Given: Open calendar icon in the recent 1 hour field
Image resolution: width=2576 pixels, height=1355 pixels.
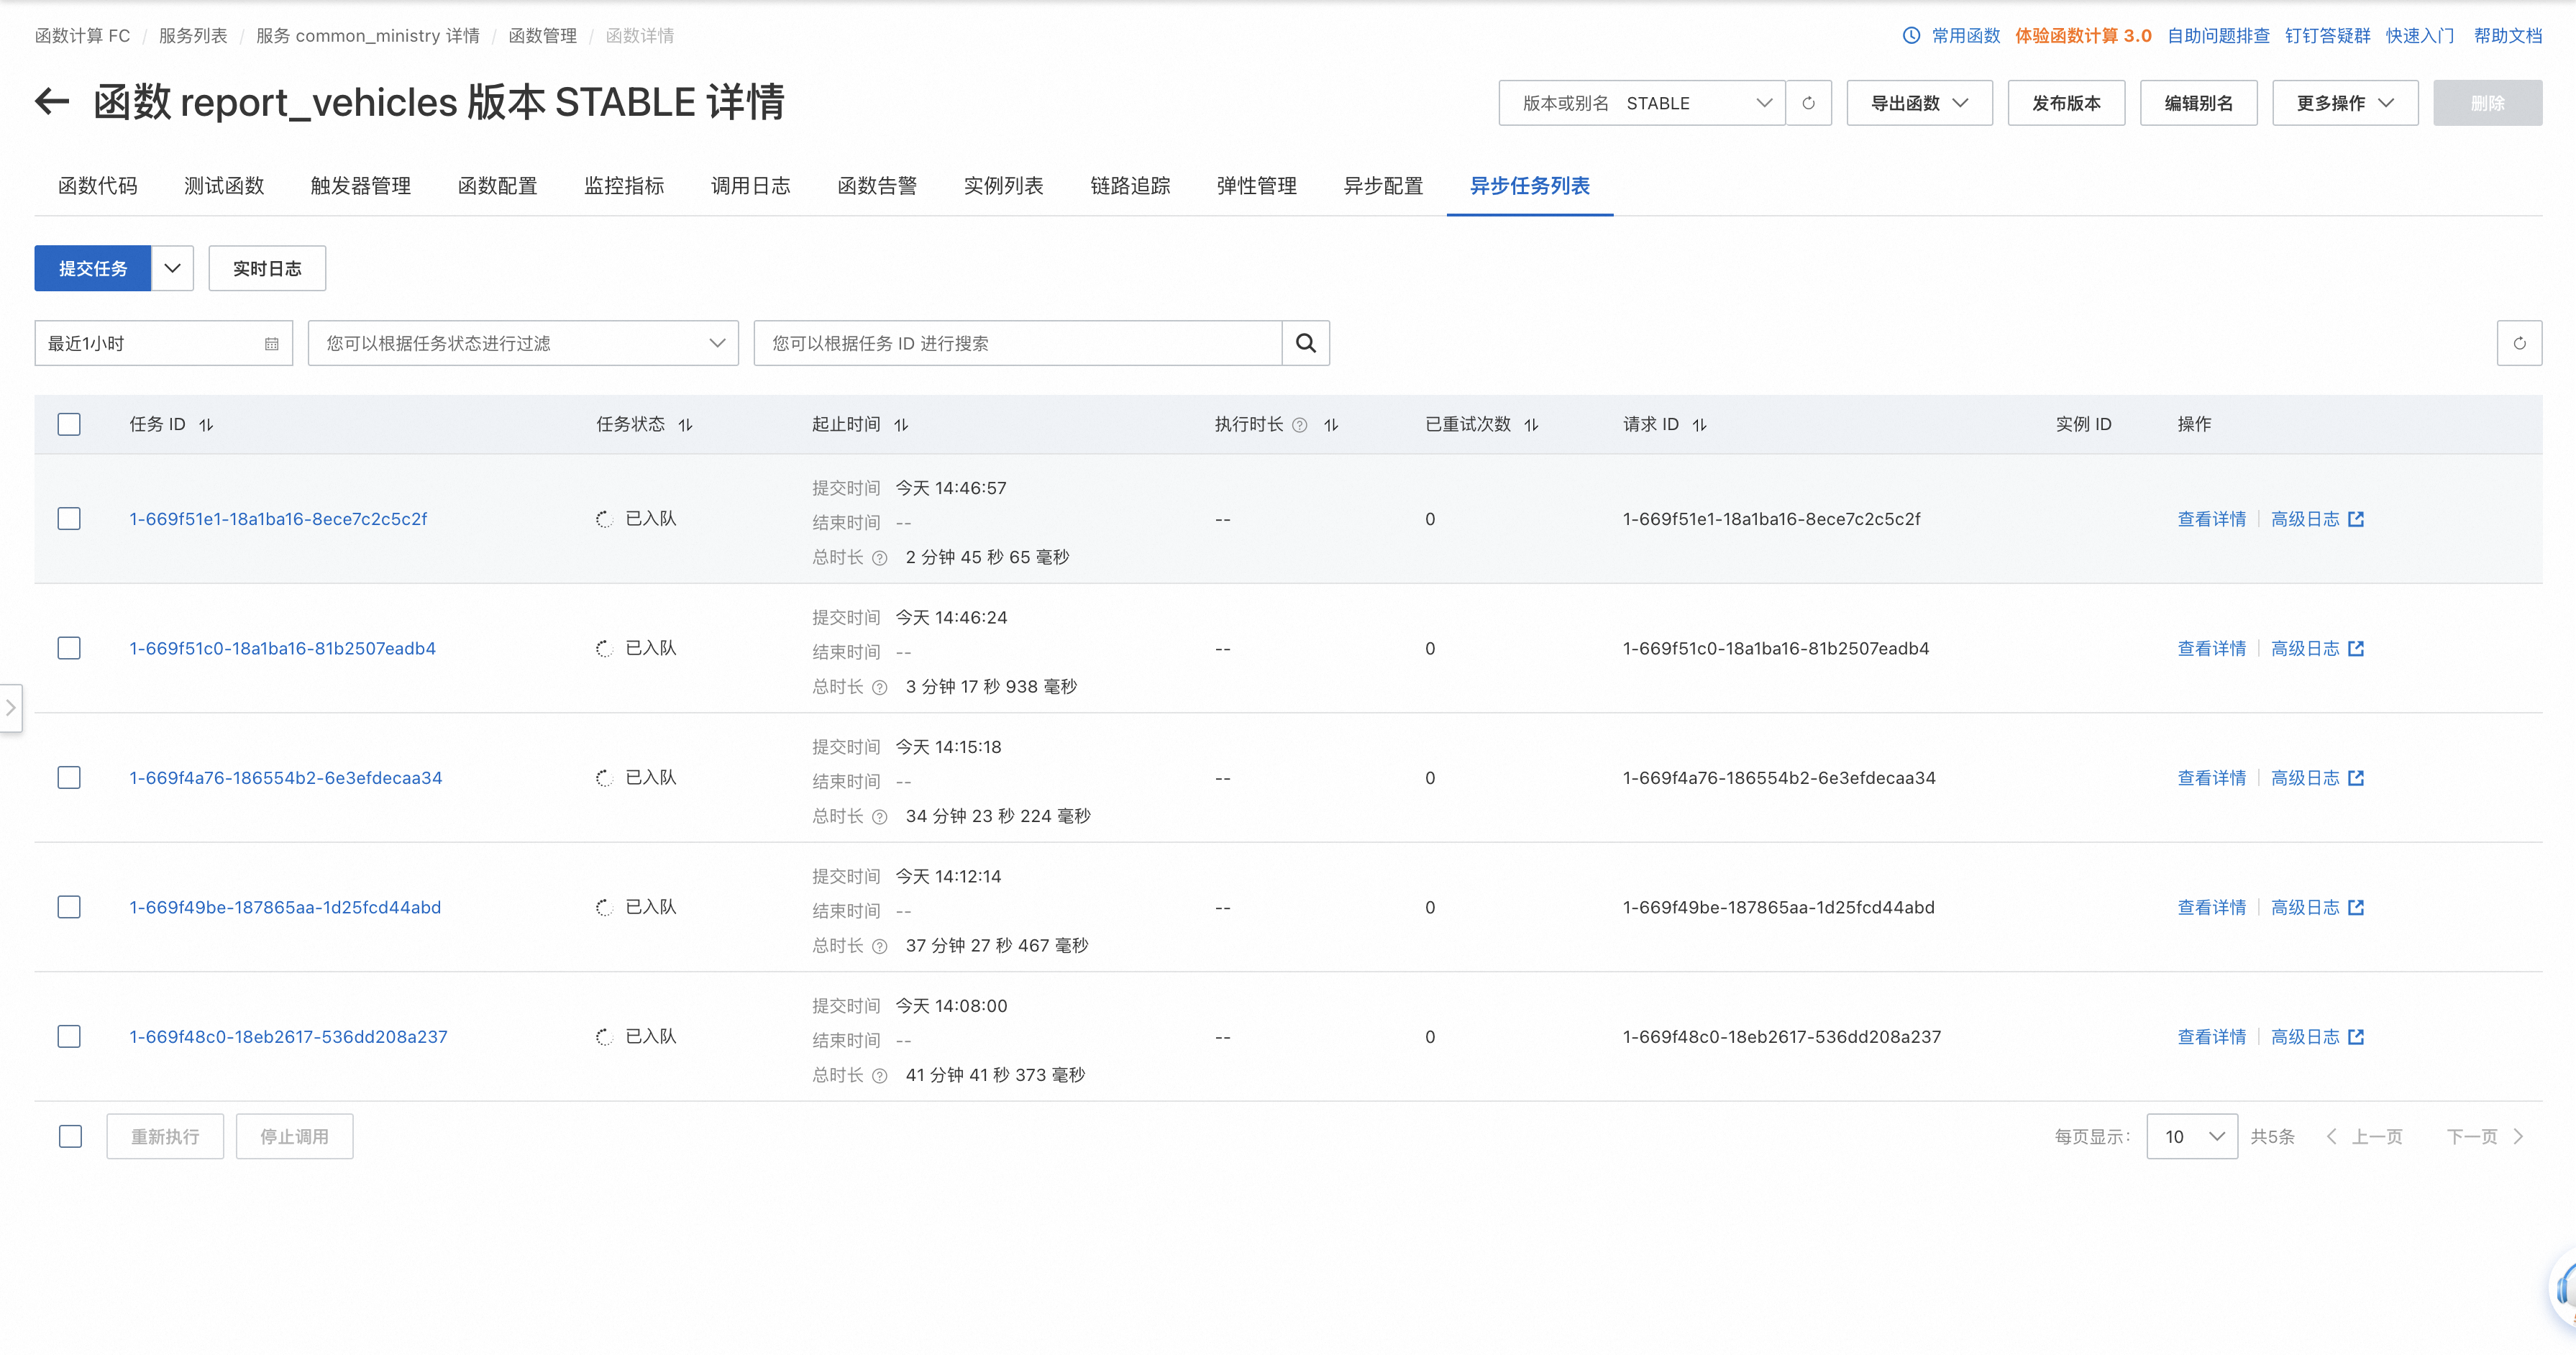Looking at the screenshot, I should (x=271, y=344).
